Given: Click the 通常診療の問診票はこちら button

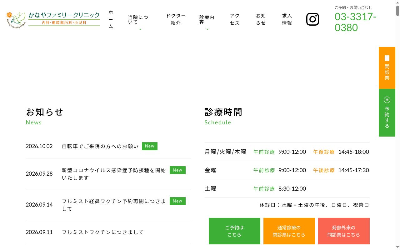Looking at the screenshot, I should 289,231.
